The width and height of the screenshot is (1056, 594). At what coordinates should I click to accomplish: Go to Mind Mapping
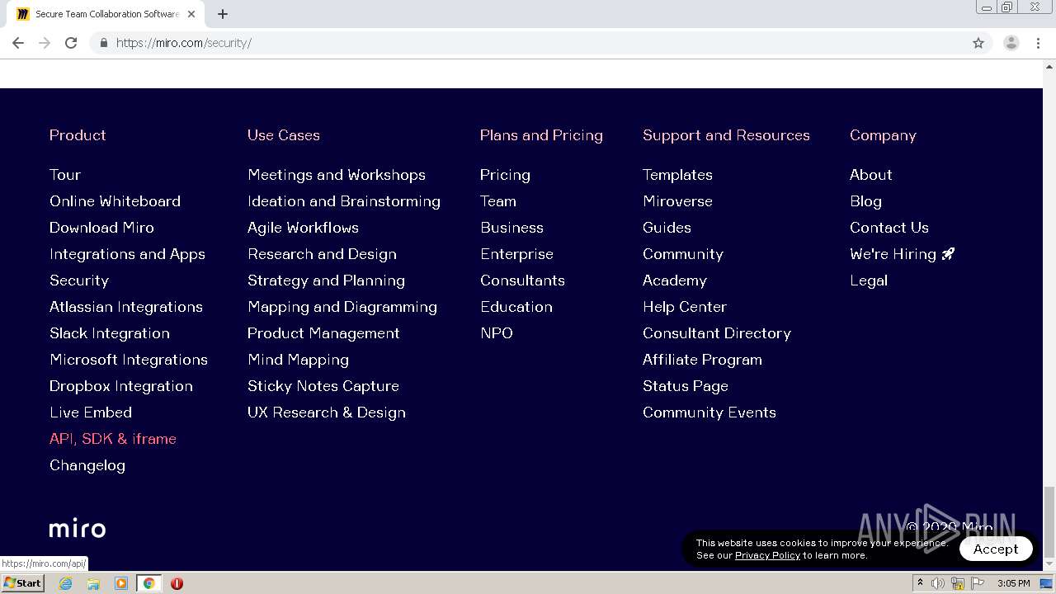click(x=298, y=360)
